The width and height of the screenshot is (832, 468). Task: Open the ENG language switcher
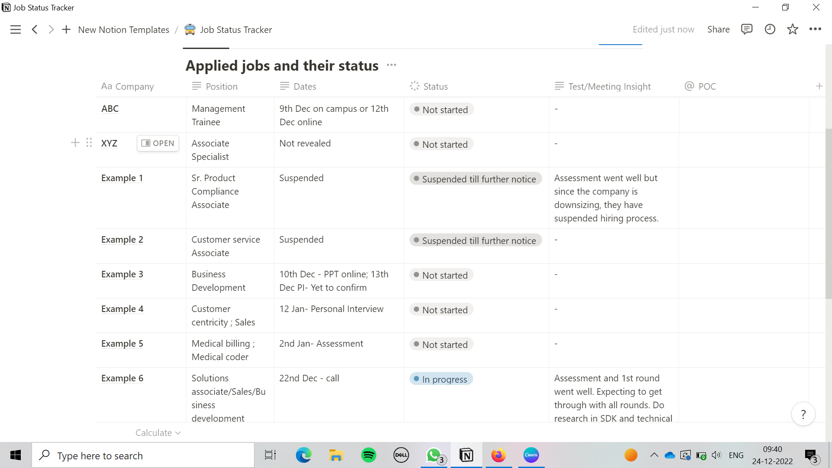click(736, 455)
